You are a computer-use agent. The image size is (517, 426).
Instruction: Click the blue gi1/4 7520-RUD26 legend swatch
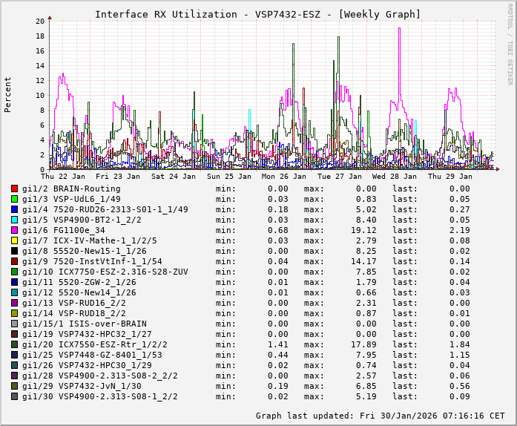point(15,210)
